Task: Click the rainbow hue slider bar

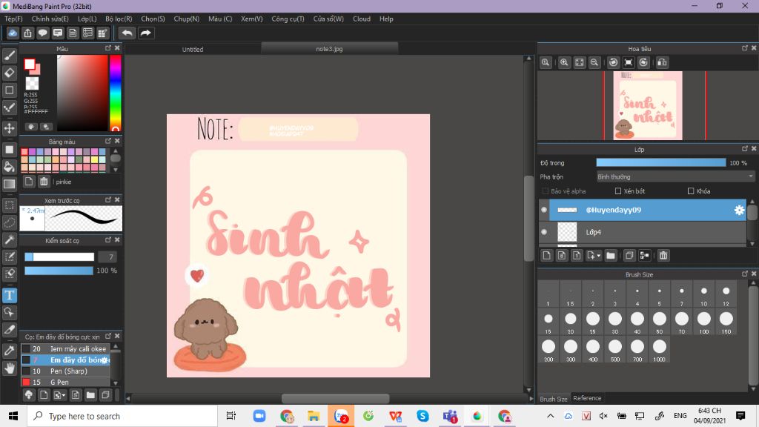Action: pos(116,93)
